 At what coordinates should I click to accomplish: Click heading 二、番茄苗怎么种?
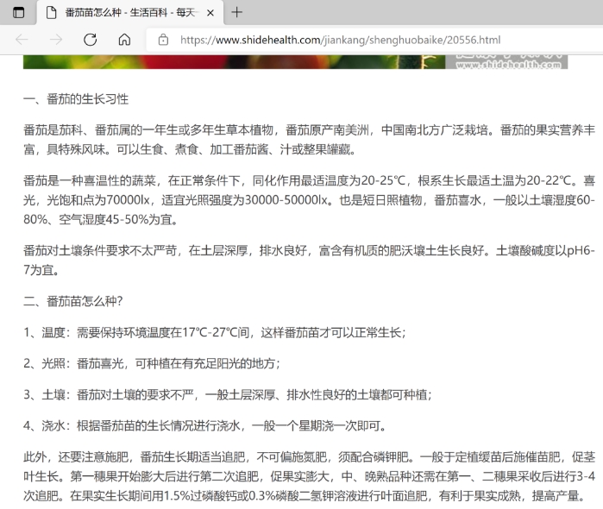tap(73, 301)
